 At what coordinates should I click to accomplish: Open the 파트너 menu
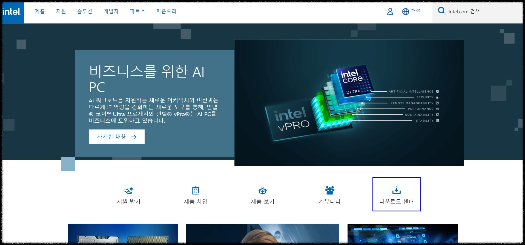pos(137,11)
